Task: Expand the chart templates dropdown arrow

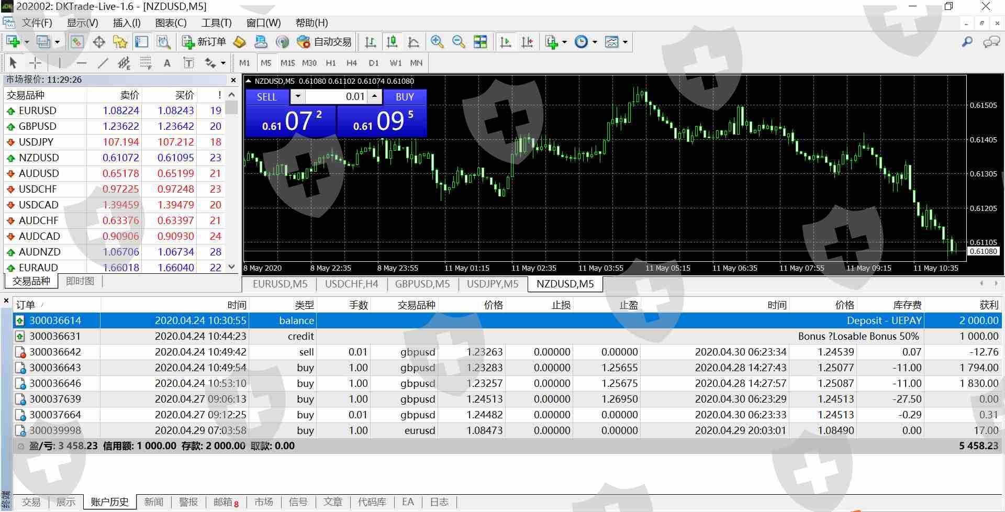Action: click(625, 42)
